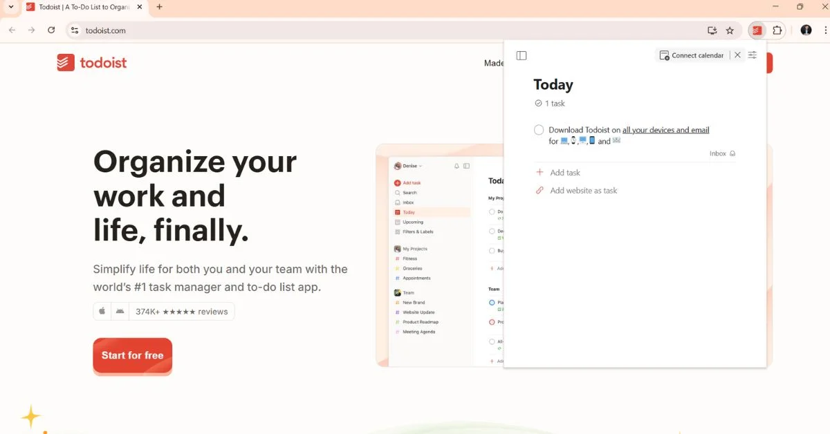Click the Denise account dropdown in preview
The height and width of the screenshot is (434, 830).
click(x=408, y=166)
